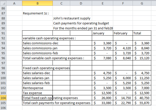Click the 'Tax expense' cell

tap(37, 93)
